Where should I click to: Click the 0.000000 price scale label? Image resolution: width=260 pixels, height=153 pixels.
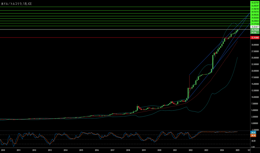point(255,124)
